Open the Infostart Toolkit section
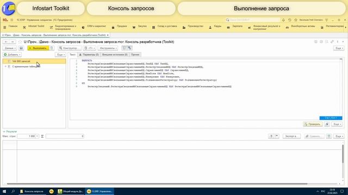Viewport: 348px width, 195px height. 34,27
